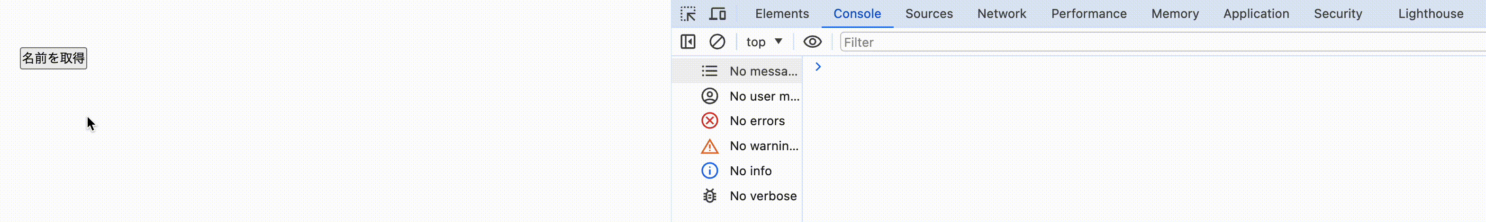The image size is (1486, 222).
Task: Switch to the Elements tab
Action: pyautogui.click(x=782, y=14)
